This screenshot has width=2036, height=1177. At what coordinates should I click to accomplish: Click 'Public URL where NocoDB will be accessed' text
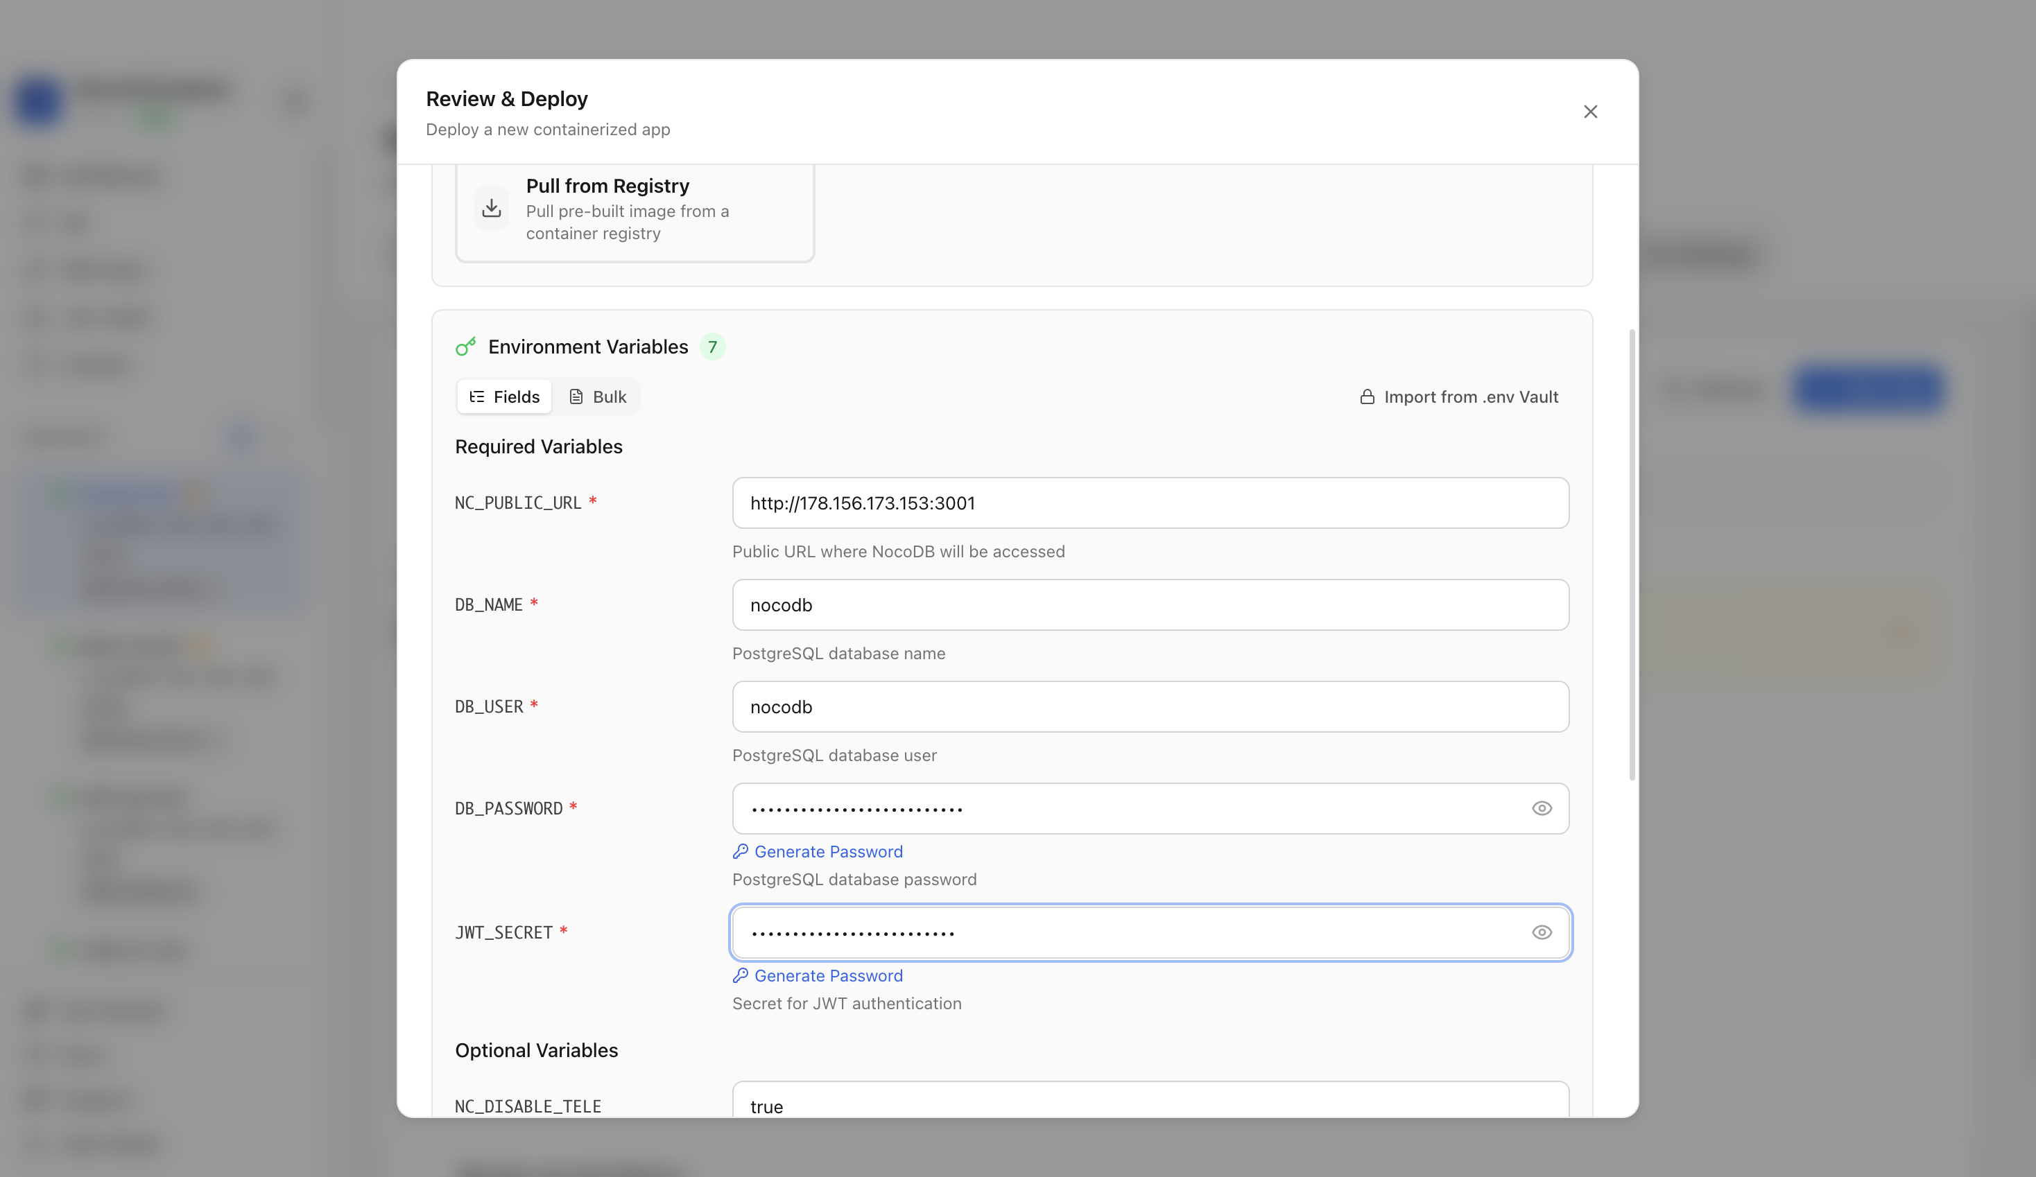899,552
